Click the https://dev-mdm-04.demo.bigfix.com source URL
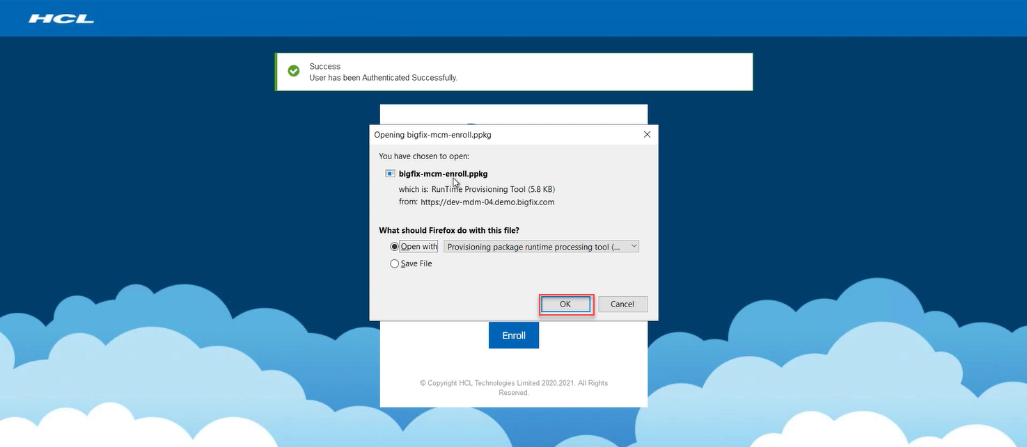The height and width of the screenshot is (447, 1027). coord(487,202)
